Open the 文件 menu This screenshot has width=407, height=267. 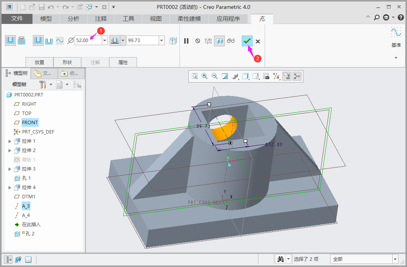17,19
